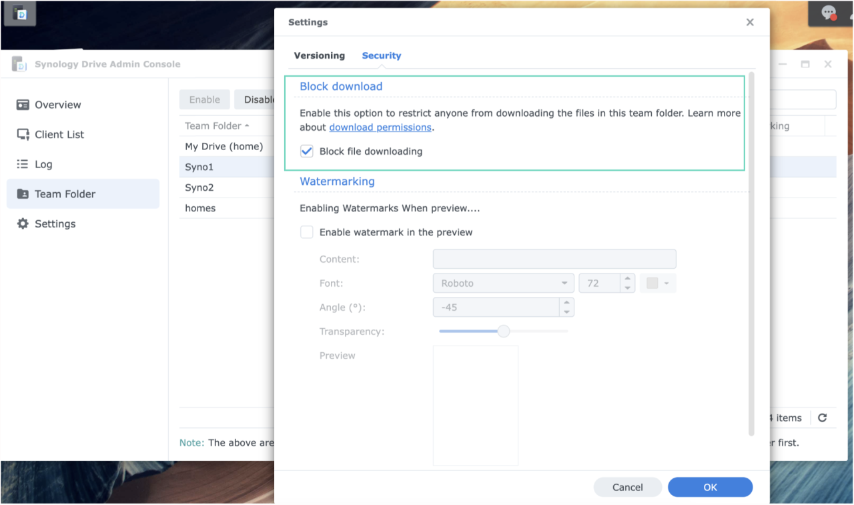Select the Client List sidebar icon

tap(21, 134)
